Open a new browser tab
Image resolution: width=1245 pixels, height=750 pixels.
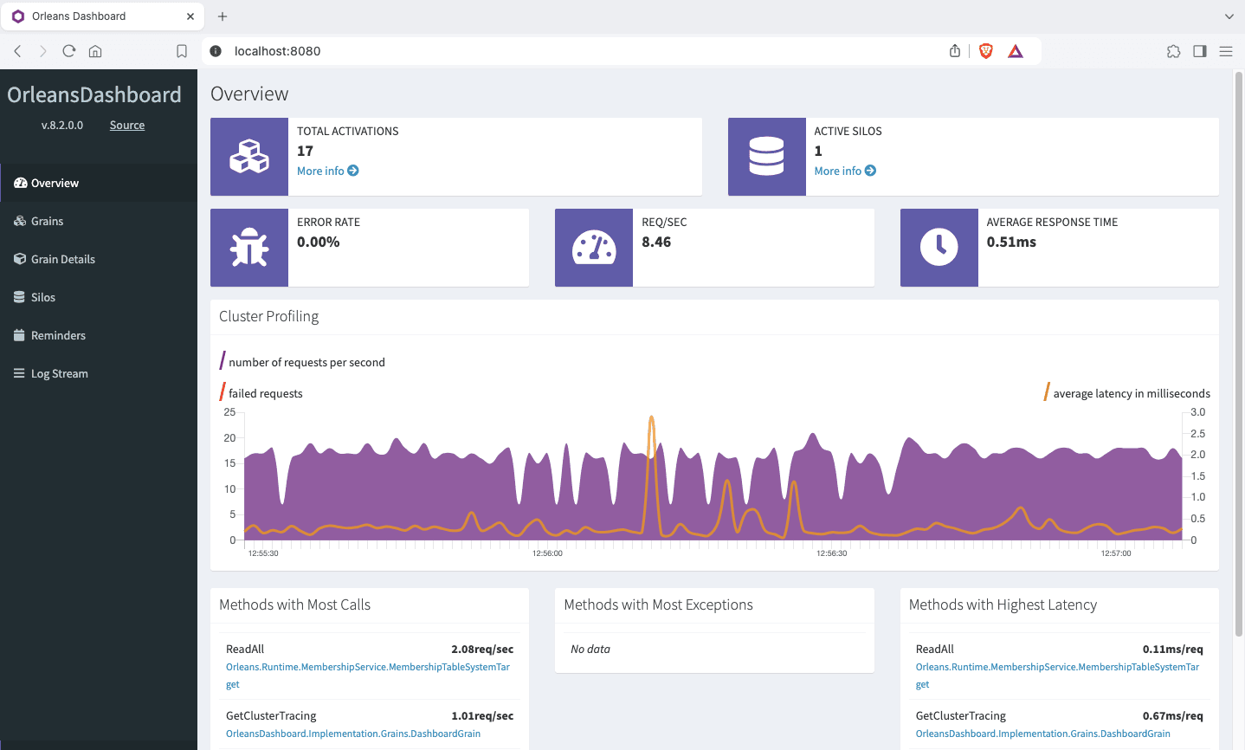point(223,16)
